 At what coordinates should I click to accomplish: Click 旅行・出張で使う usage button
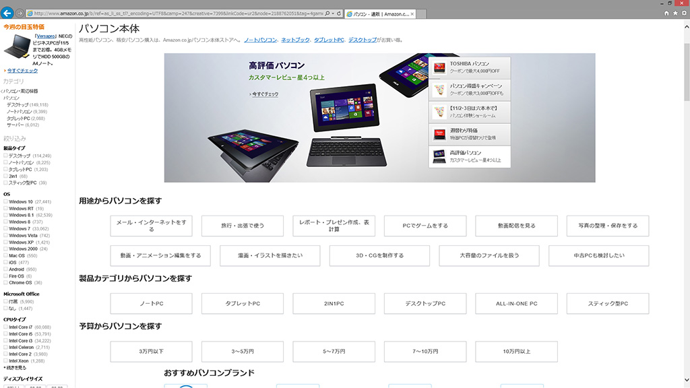pyautogui.click(x=243, y=226)
